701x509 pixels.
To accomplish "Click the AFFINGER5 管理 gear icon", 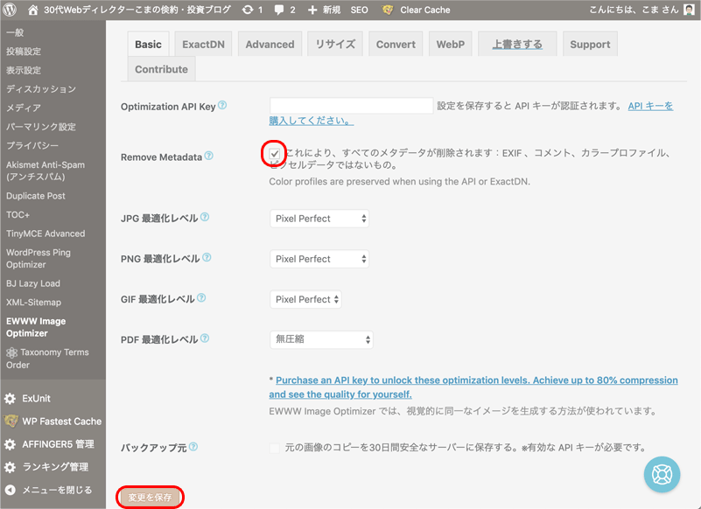I will tap(10, 444).
